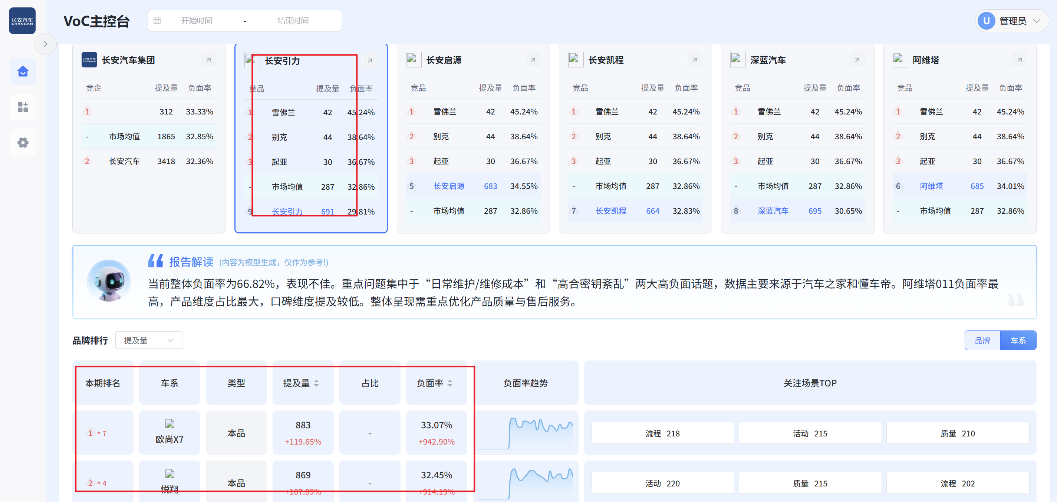Click the 报告解读 heading
Image resolution: width=1057 pixels, height=502 pixels.
191,262
